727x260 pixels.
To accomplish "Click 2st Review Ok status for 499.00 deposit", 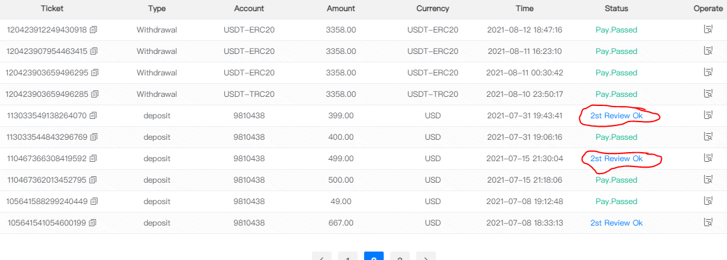I will [616, 159].
